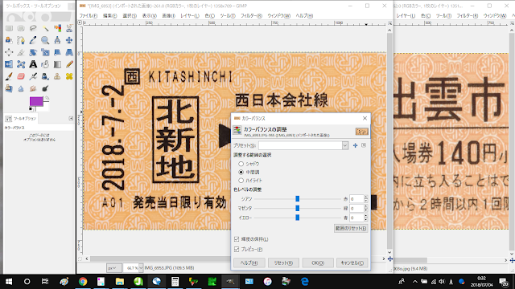Select the Midtones range radio button
The height and width of the screenshot is (289, 515).
point(241,172)
